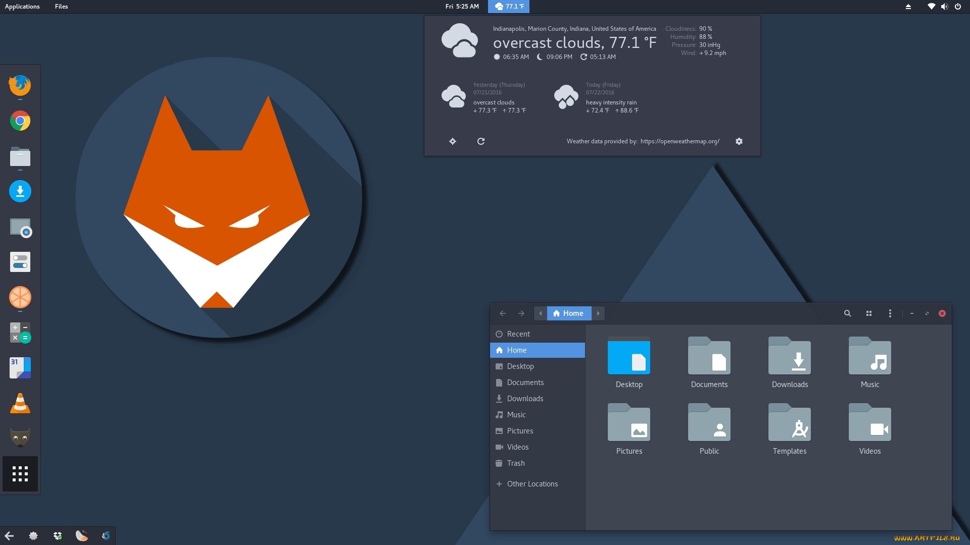The height and width of the screenshot is (545, 970).
Task: Open the Applications menu
Action: click(22, 6)
